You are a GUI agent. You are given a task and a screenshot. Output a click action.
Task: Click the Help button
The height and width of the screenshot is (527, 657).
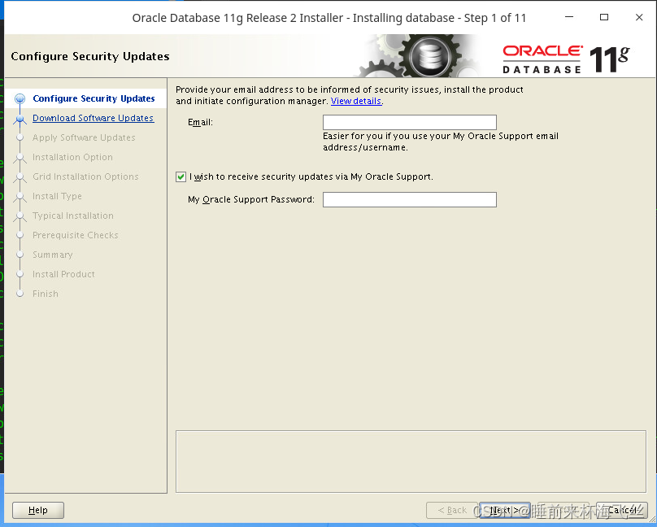tap(37, 510)
